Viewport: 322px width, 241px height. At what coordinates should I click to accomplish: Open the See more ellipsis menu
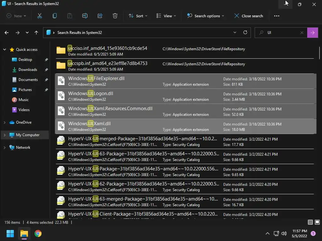[x=277, y=16]
